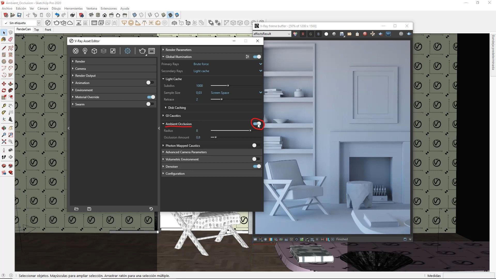This screenshot has height=279, width=496.
Task: Enable the Volumetric Environment toggle
Action: [x=256, y=159]
